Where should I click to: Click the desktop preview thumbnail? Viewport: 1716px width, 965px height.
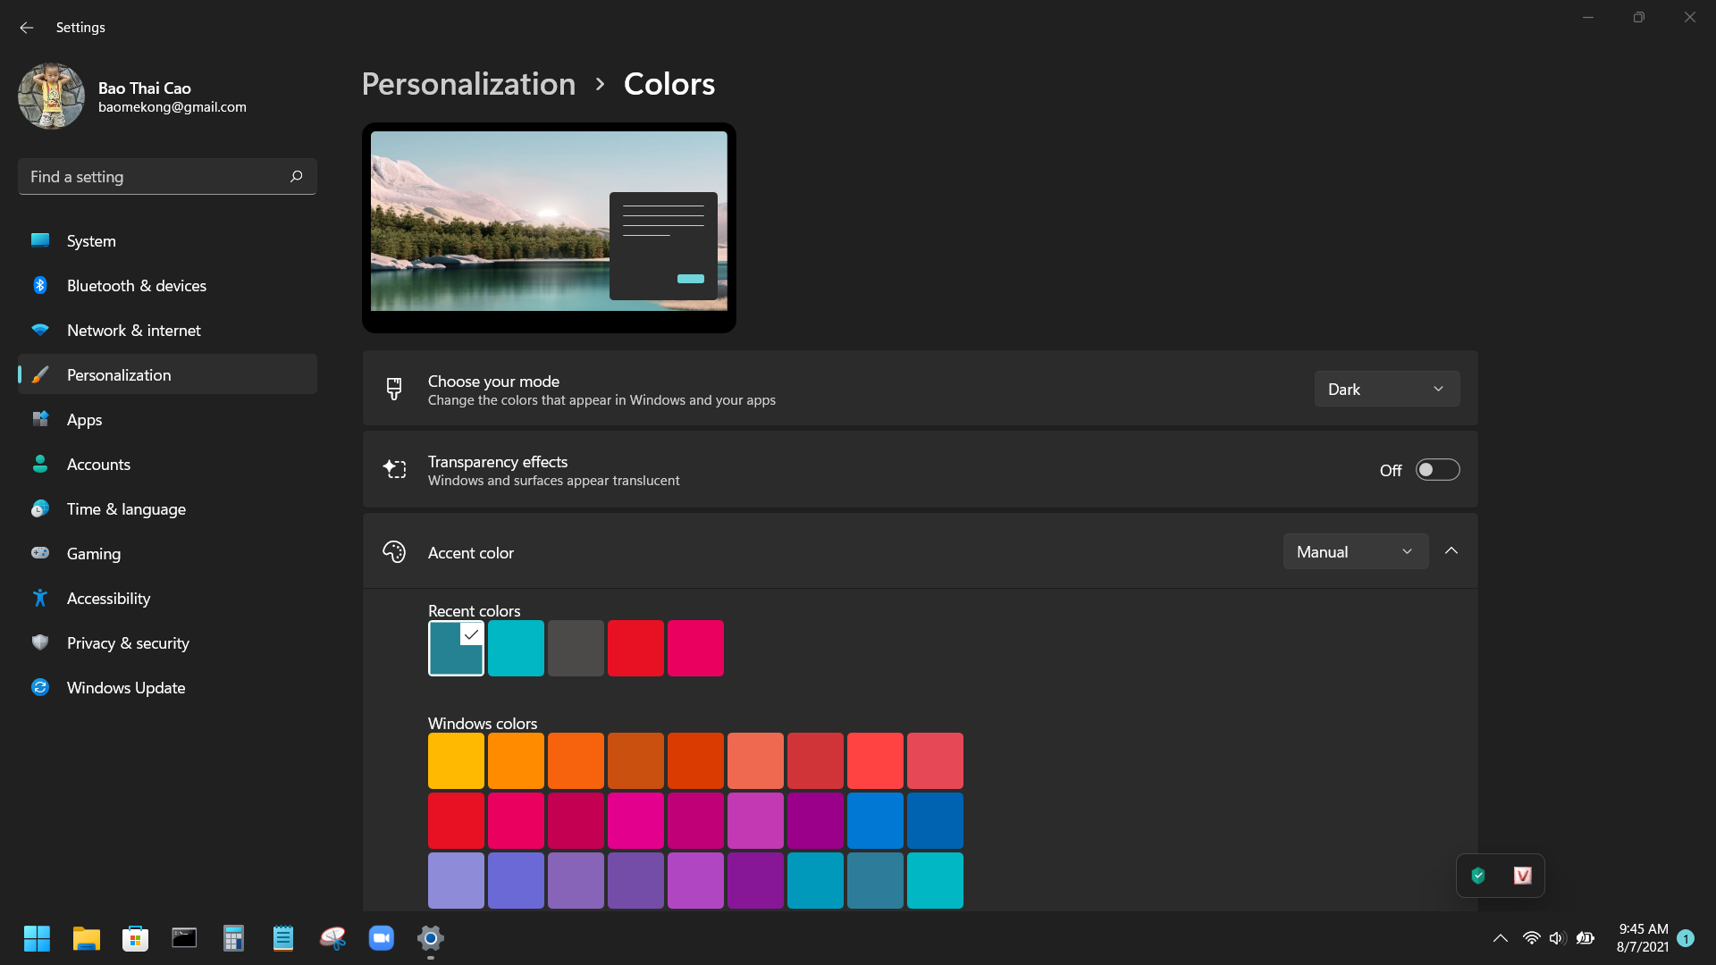549,228
